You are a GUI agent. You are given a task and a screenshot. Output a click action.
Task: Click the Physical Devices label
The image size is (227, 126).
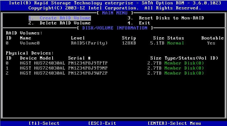pos(30,53)
